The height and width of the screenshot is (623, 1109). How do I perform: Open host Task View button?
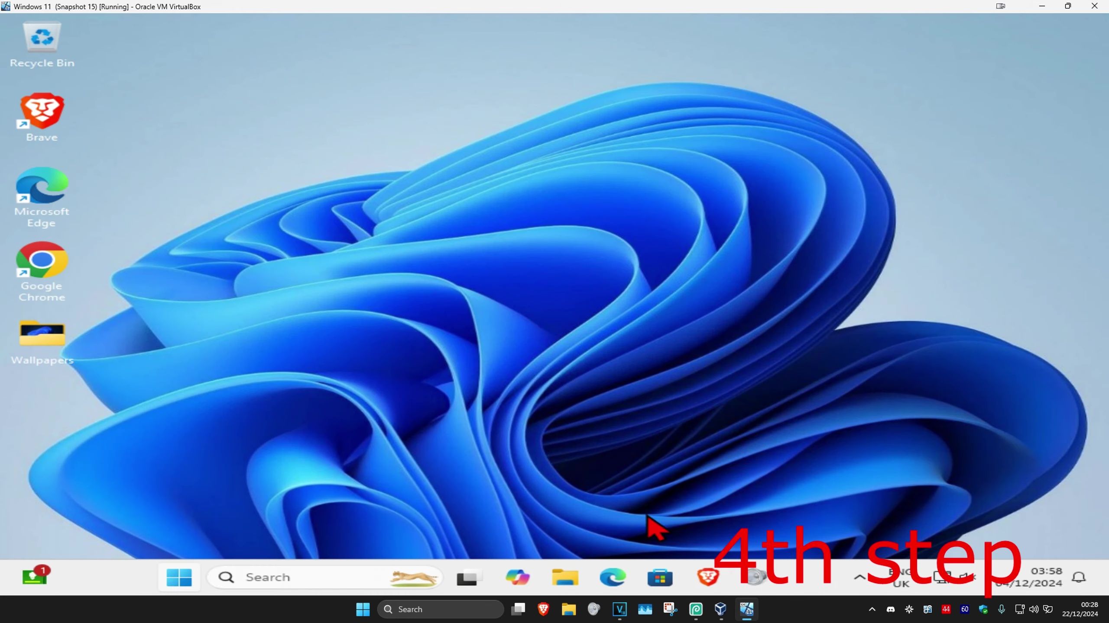point(518,609)
